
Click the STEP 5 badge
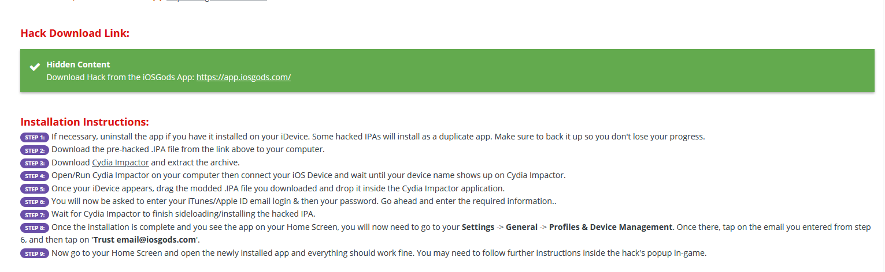[x=35, y=189]
